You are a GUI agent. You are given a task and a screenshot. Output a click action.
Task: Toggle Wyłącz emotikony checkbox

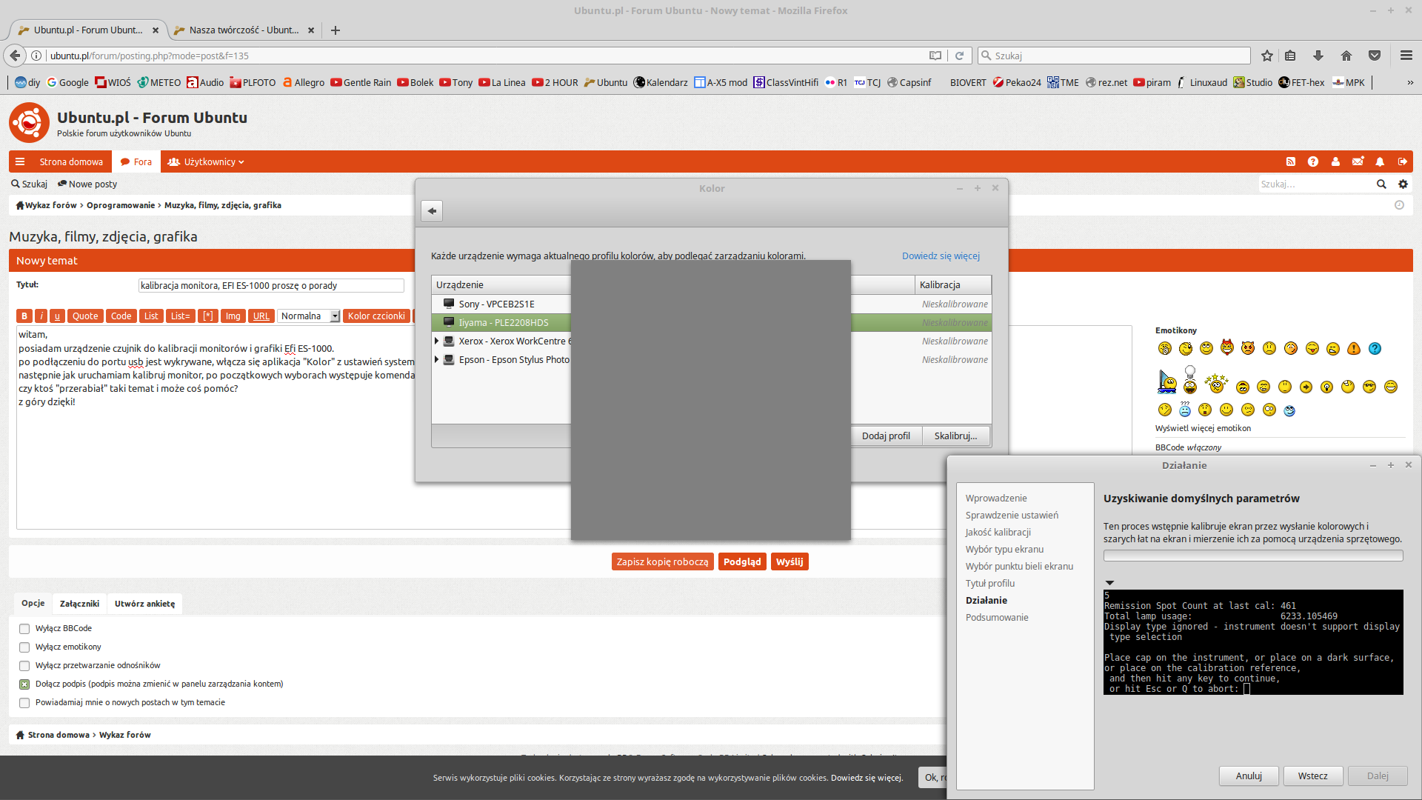[x=24, y=647]
